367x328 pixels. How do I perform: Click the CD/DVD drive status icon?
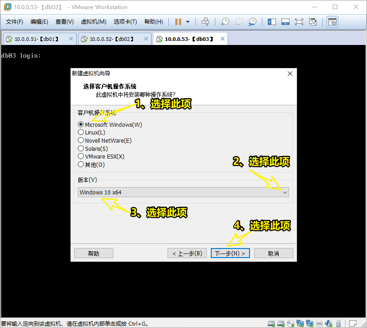click(x=291, y=323)
